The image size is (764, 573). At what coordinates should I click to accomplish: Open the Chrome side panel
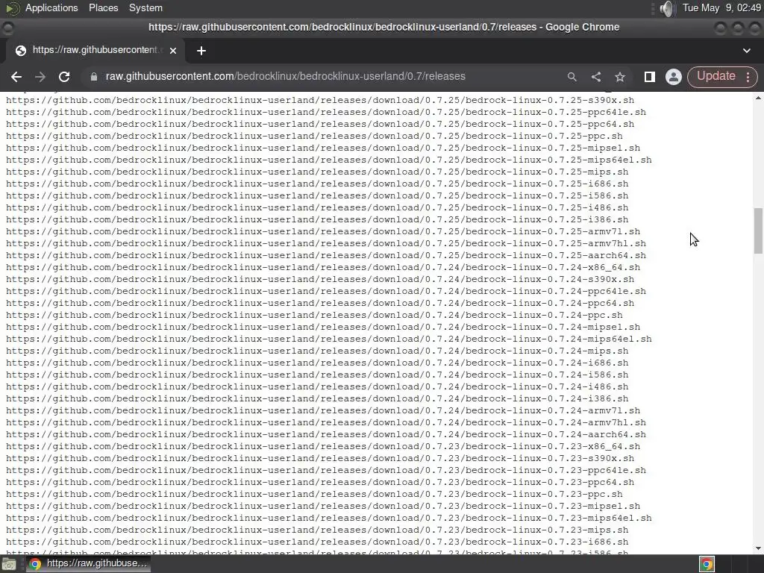pyautogui.click(x=650, y=77)
